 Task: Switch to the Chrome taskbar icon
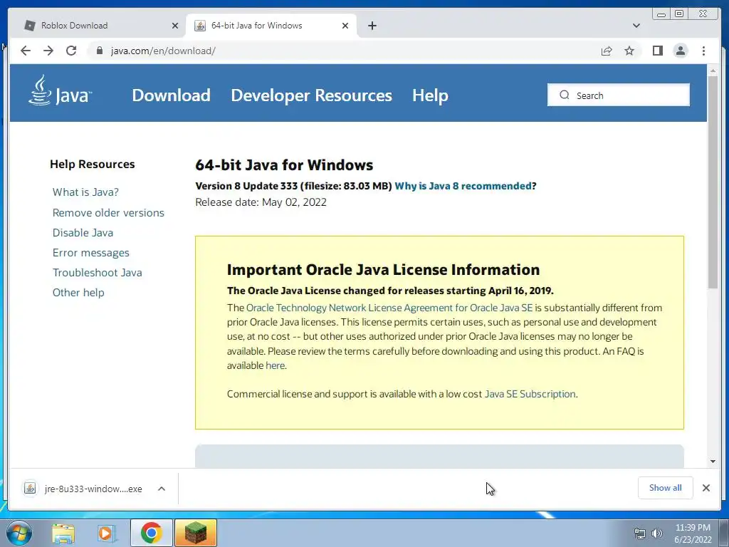[152, 533]
